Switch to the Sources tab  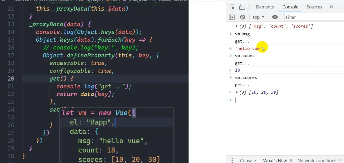[314, 7]
